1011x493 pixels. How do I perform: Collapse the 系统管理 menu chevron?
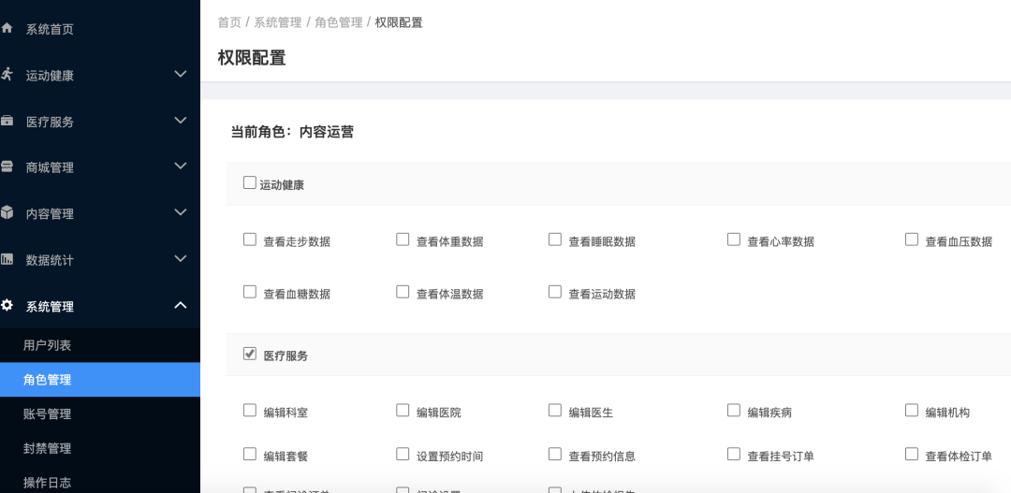tap(181, 306)
